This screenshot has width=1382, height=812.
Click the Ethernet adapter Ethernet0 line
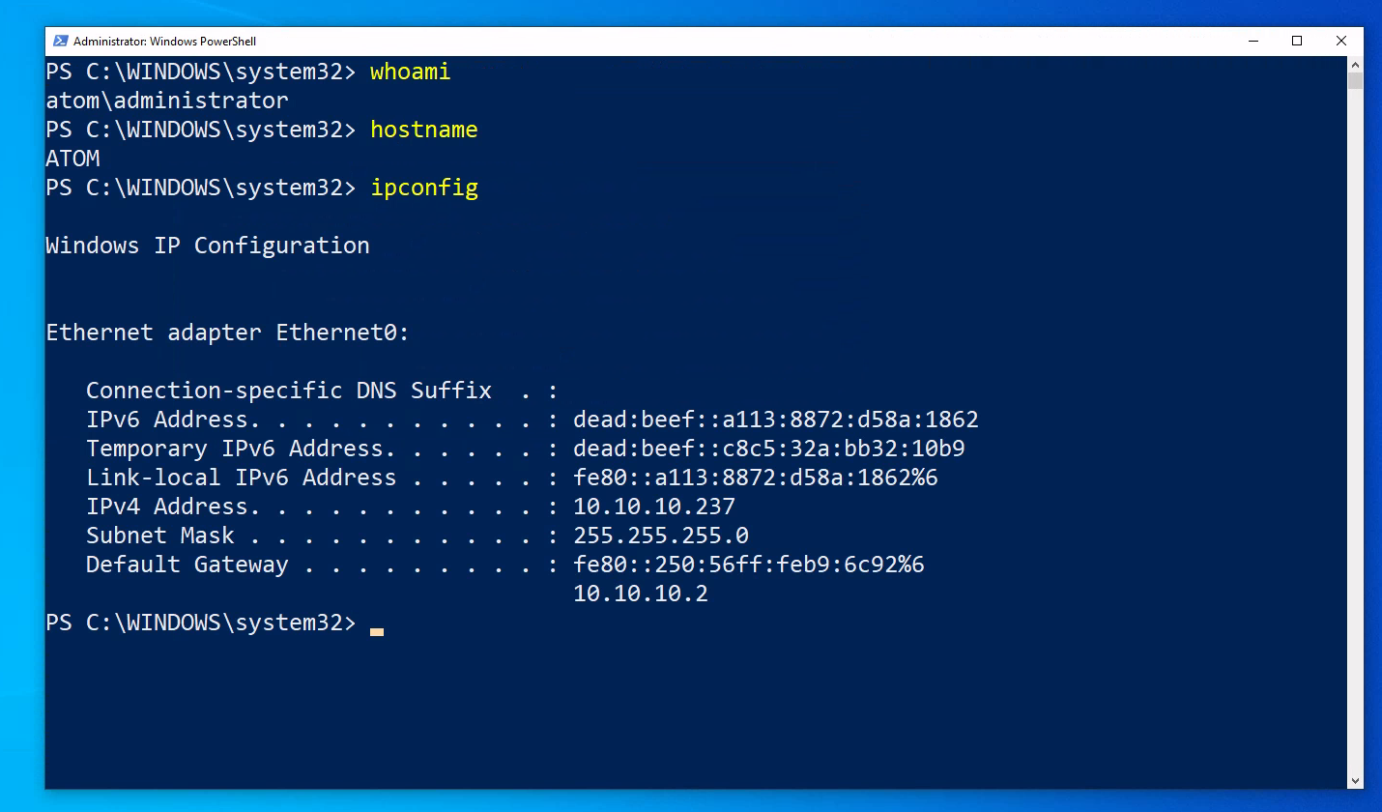click(x=228, y=333)
